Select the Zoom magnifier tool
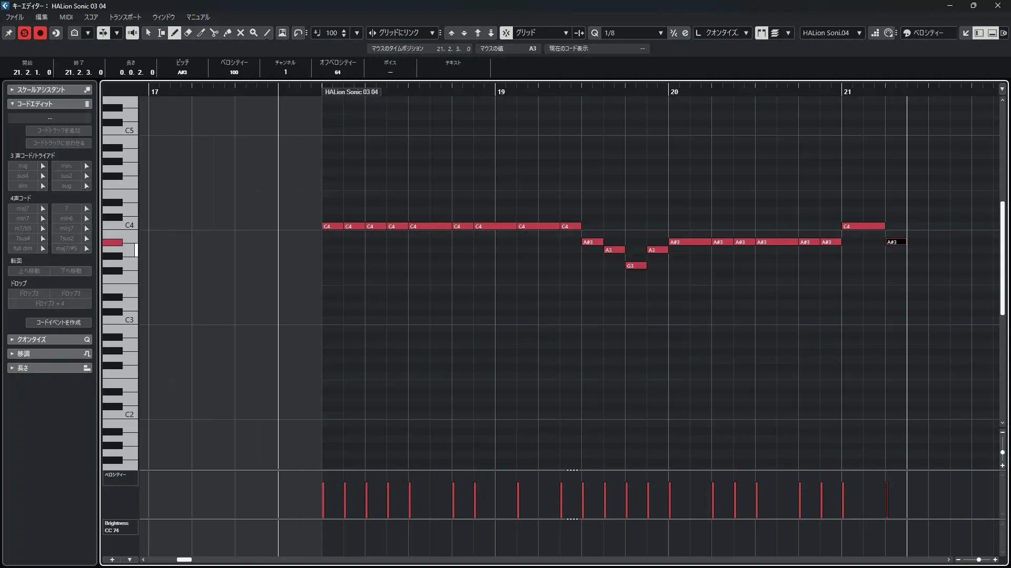The height and width of the screenshot is (568, 1011). (254, 33)
